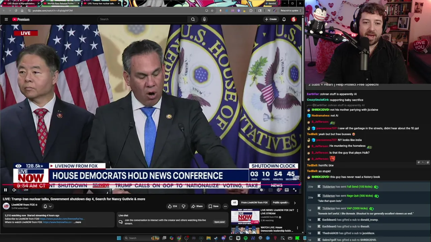The width and height of the screenshot is (431, 242).
Task: Click the browser address bar URL
Action: [x=53, y=10]
